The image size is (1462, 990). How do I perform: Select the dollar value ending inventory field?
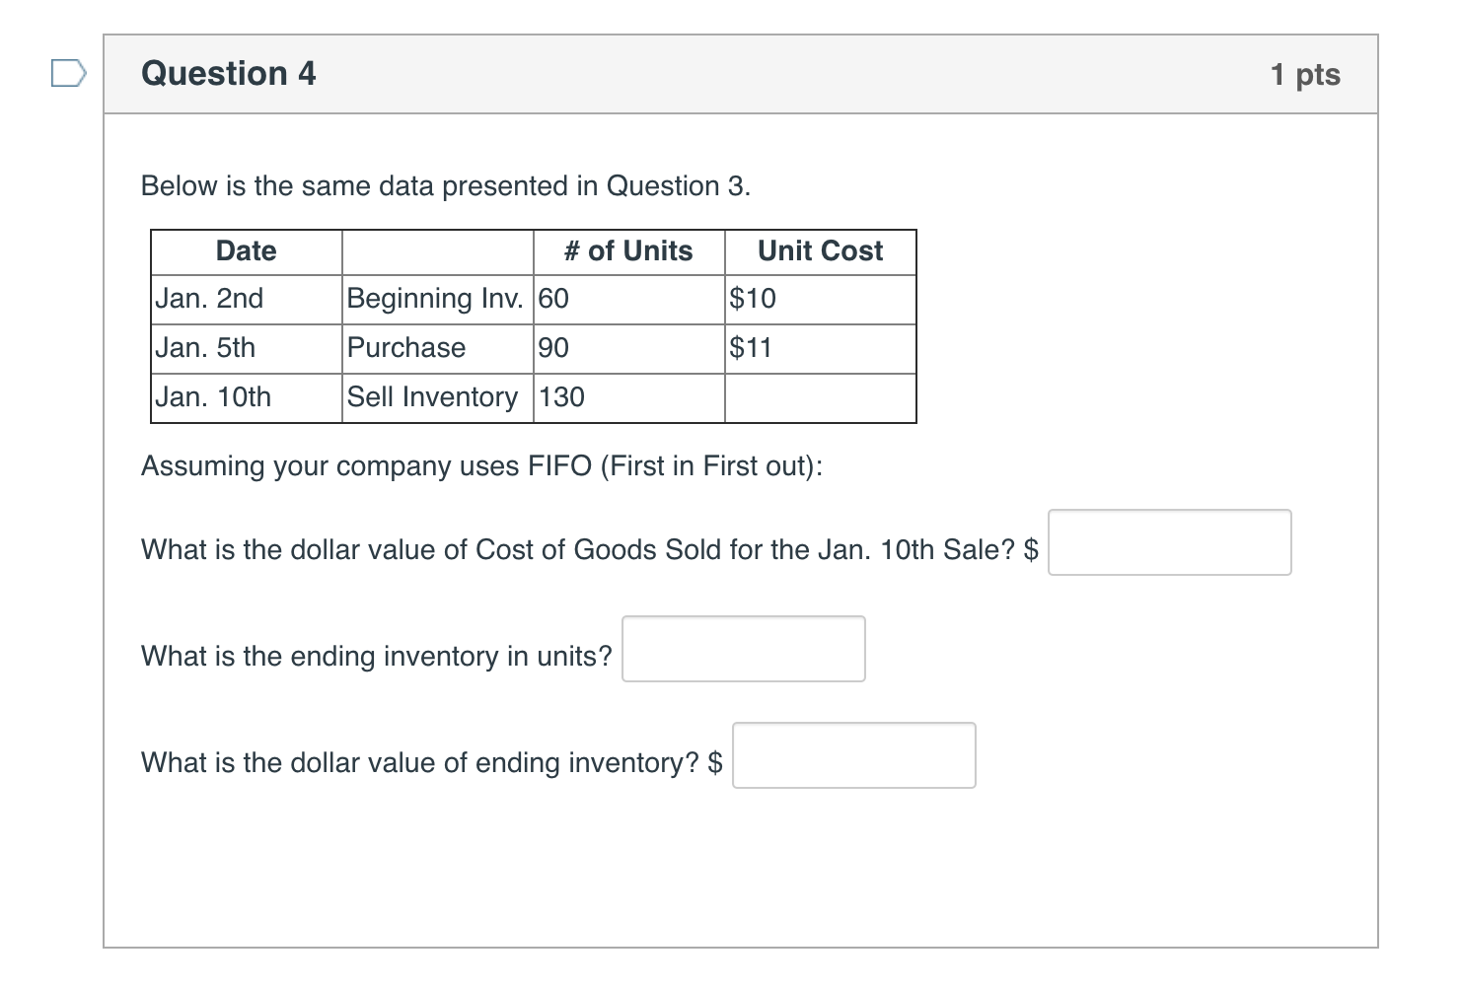tap(852, 755)
